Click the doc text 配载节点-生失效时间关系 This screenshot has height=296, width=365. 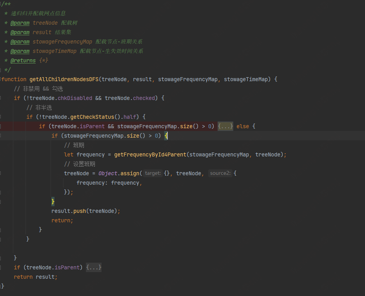(111, 51)
